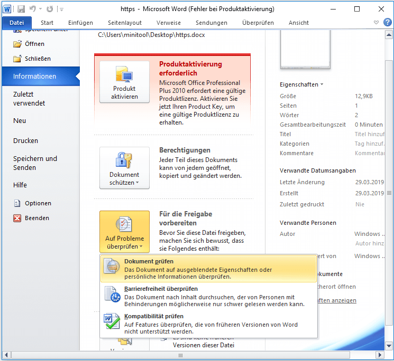
Task: Click the Optionen document icon
Action: (17, 203)
